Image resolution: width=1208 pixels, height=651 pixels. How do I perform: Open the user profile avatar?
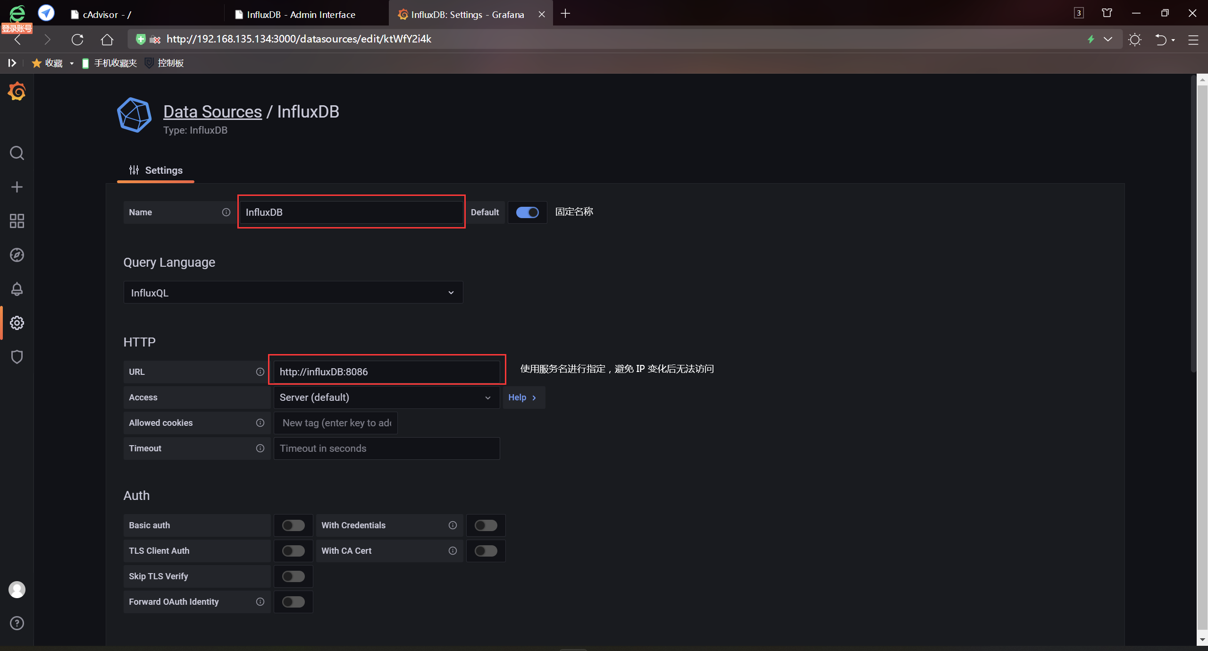(x=17, y=590)
